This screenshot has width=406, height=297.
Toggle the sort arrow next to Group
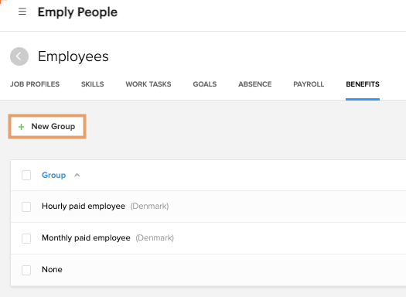tap(77, 176)
